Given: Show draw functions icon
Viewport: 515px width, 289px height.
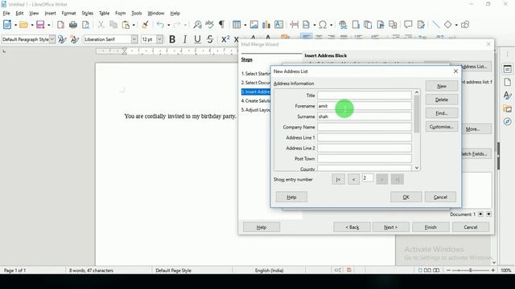Looking at the screenshot, I should (x=465, y=25).
